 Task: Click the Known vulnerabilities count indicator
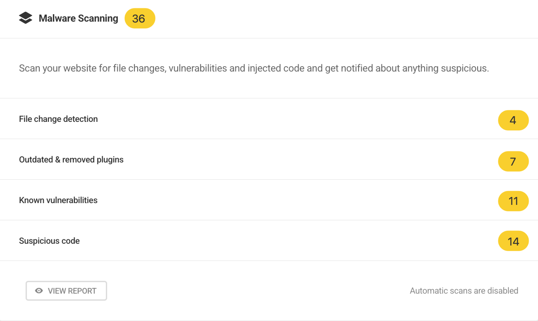click(513, 201)
